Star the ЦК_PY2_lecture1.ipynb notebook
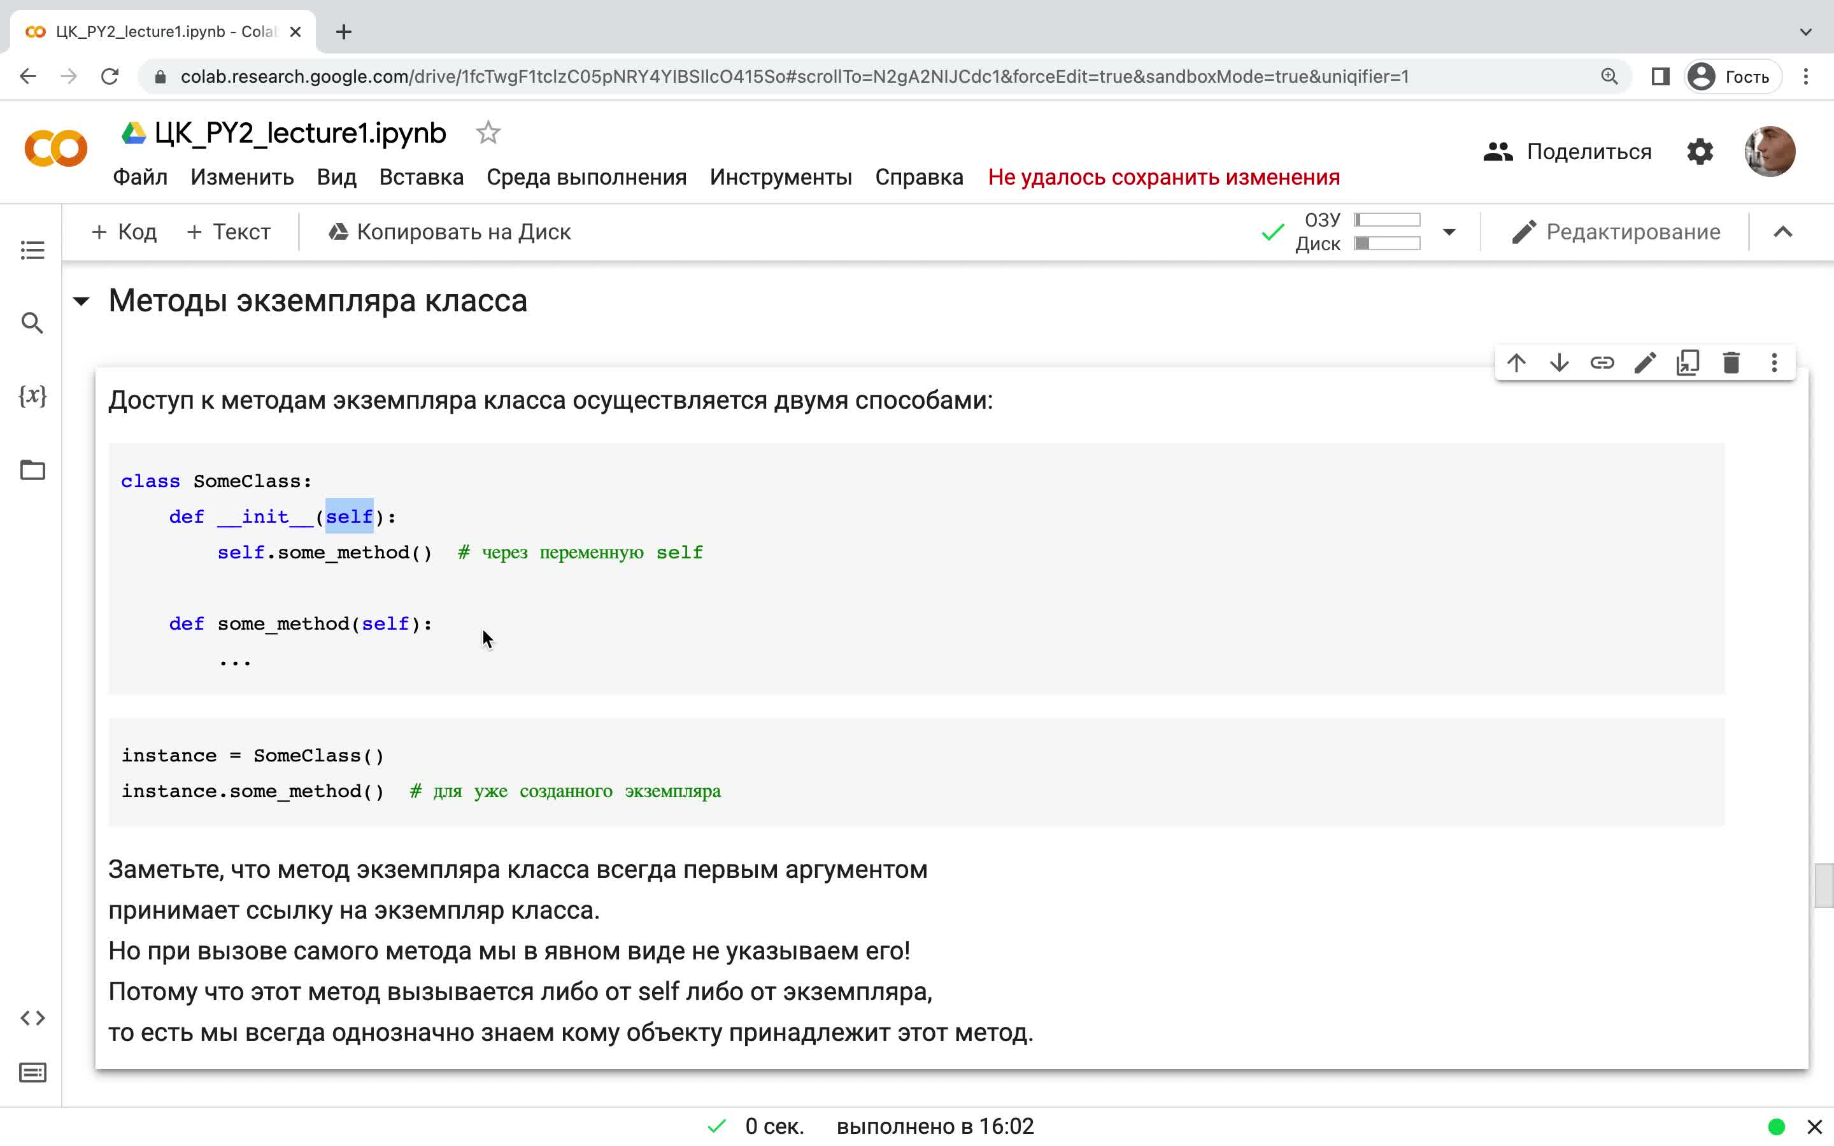 coord(488,132)
